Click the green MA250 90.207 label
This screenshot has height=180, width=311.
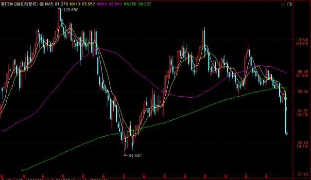(x=137, y=4)
